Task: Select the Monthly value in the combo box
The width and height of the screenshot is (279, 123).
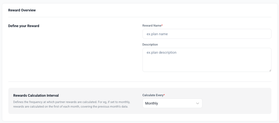Action: coord(151,104)
